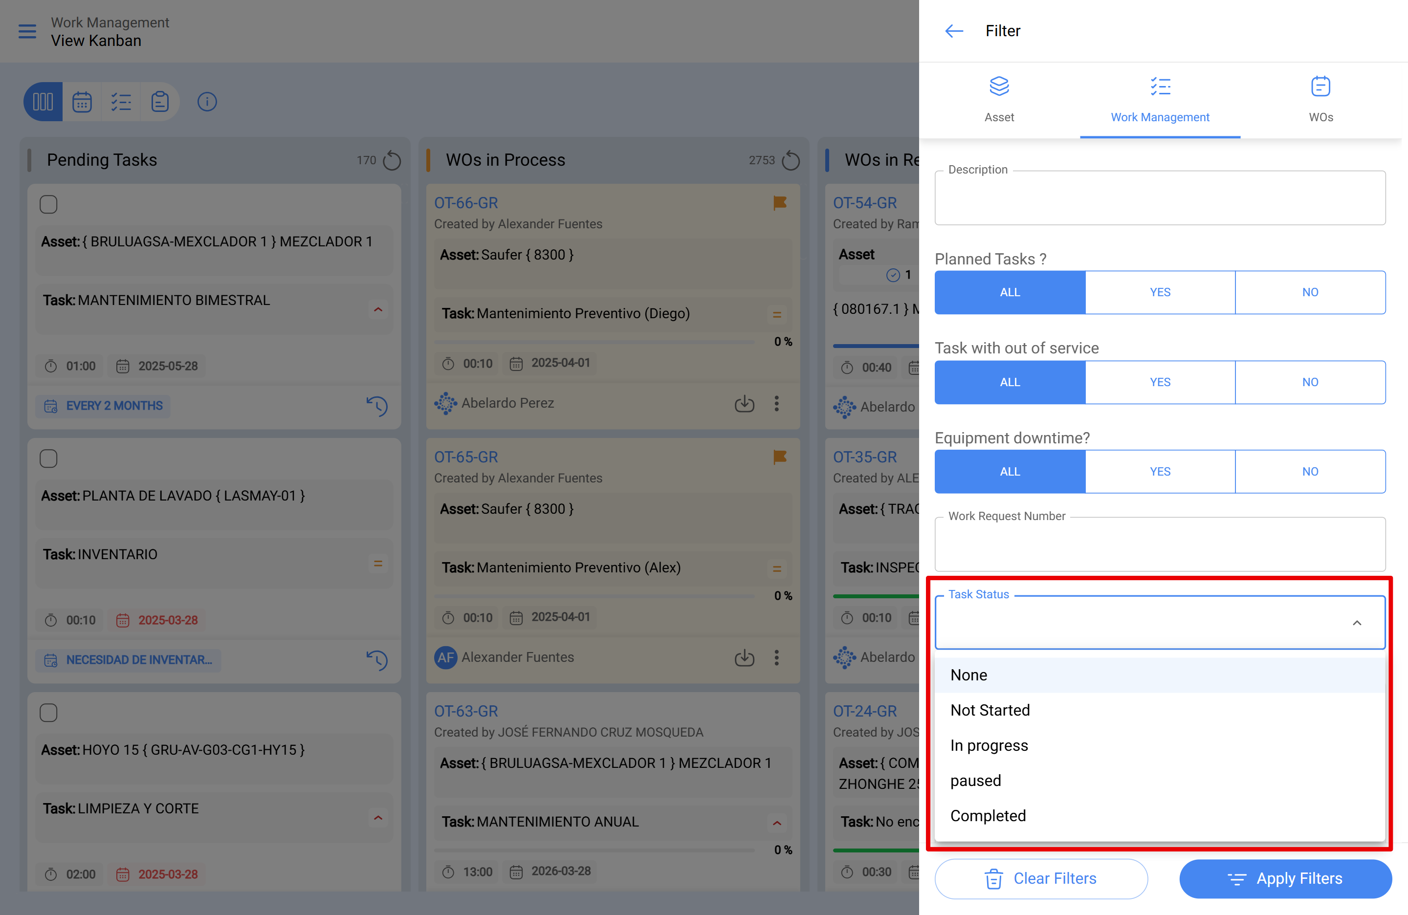The image size is (1408, 915).
Task: Click the info circle icon
Action: coord(207,102)
